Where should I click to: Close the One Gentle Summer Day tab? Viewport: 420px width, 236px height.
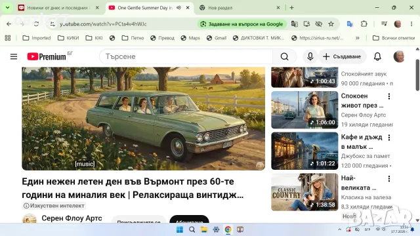click(188, 8)
